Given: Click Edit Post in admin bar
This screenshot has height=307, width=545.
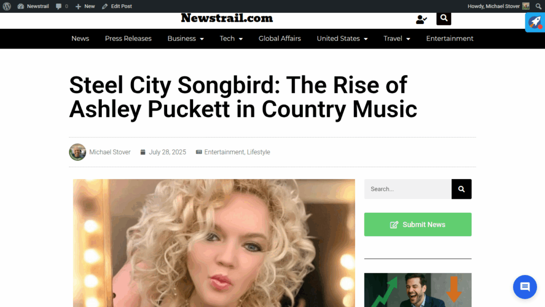Looking at the screenshot, I should pos(117,6).
